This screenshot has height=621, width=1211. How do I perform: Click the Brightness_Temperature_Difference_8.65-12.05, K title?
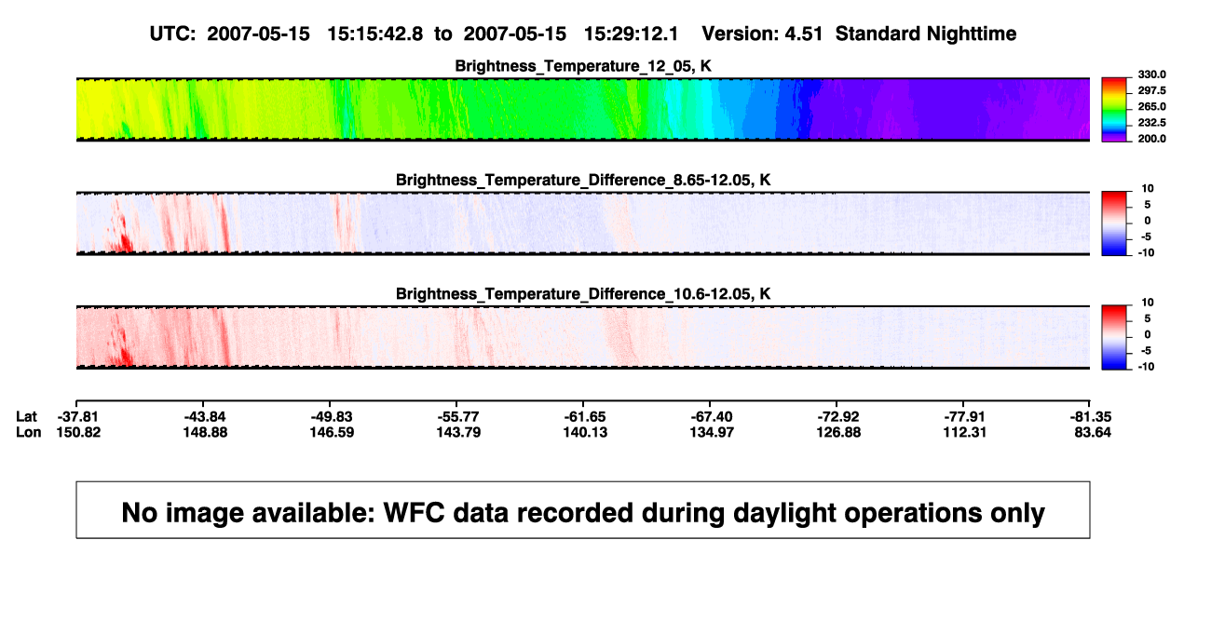[583, 180]
